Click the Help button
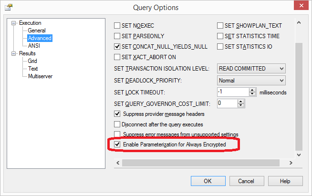The image size is (312, 196). click(x=285, y=181)
